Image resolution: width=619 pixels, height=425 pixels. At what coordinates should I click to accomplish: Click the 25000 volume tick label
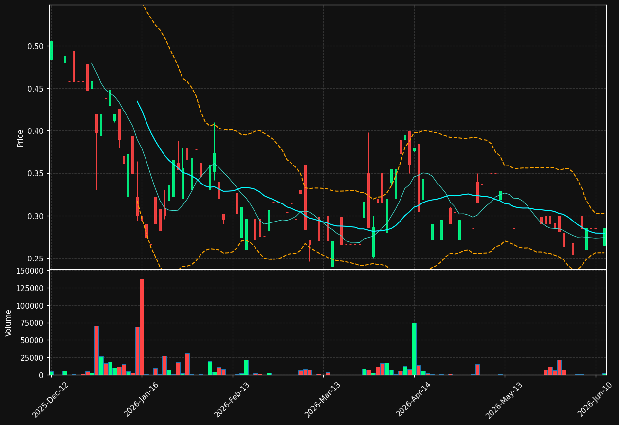point(32,358)
